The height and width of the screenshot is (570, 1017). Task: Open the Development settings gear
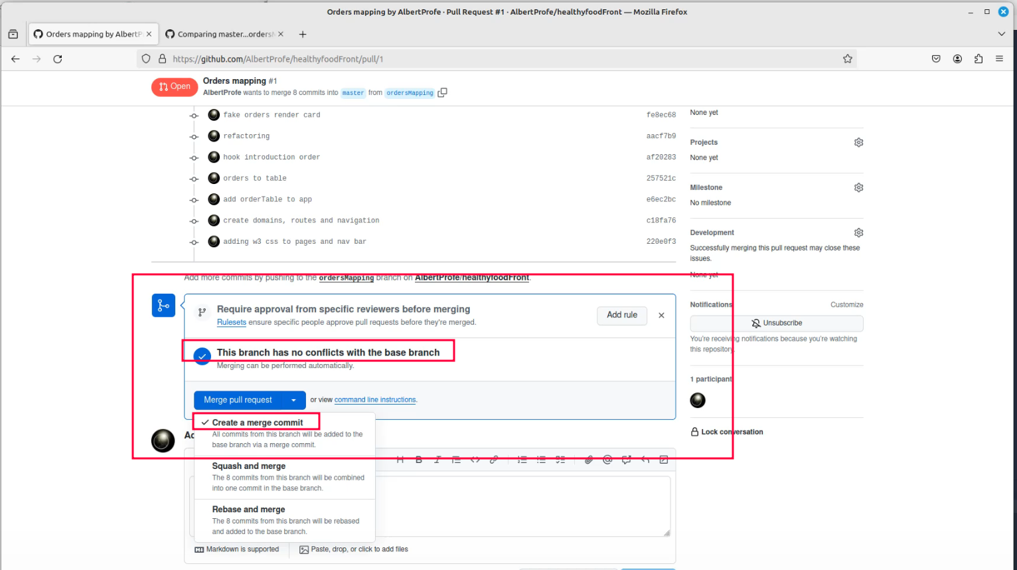(859, 233)
